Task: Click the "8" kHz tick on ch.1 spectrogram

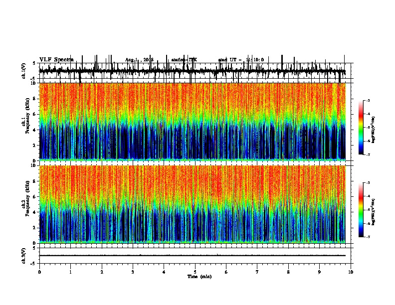Action: point(35,99)
